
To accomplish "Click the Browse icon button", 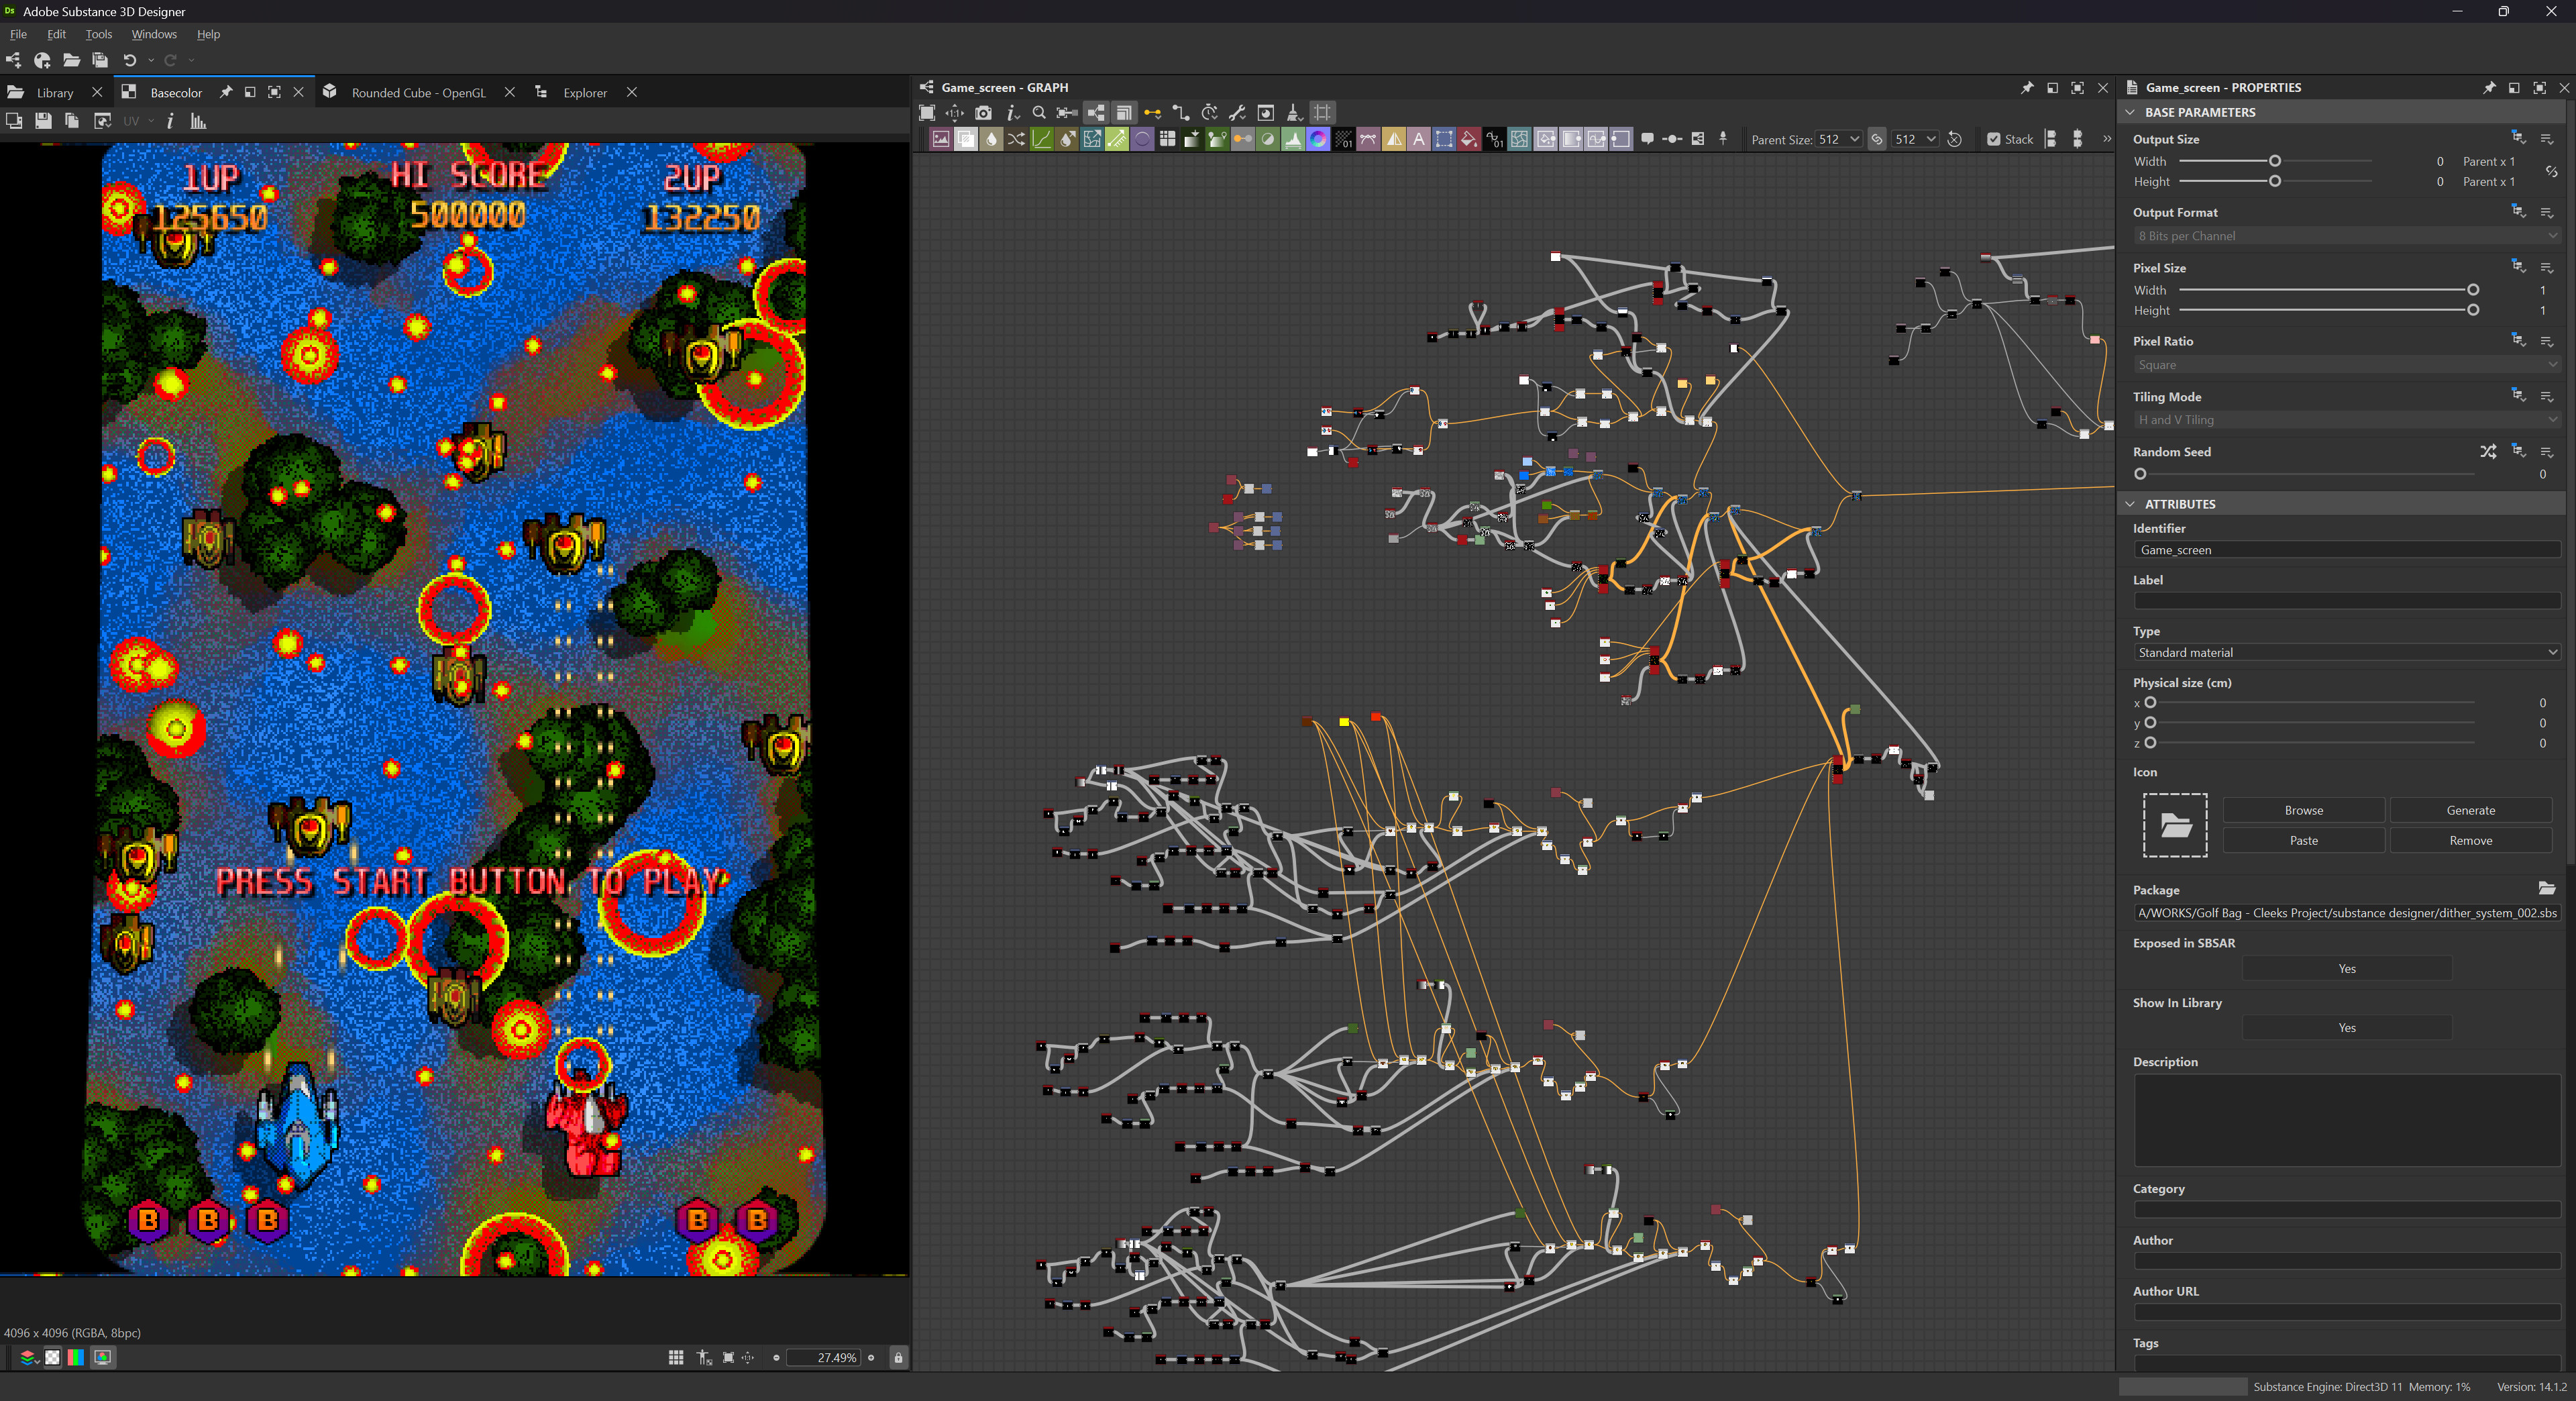I will 2303,810.
